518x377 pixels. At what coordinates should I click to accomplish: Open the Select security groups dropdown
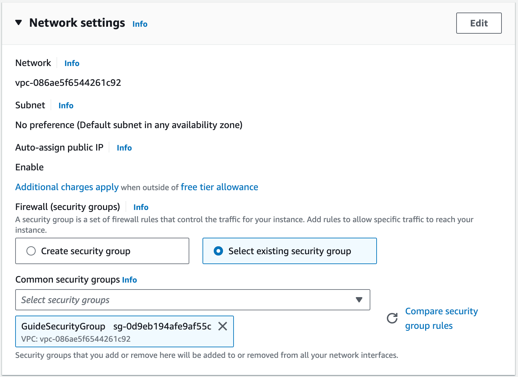(x=185, y=300)
